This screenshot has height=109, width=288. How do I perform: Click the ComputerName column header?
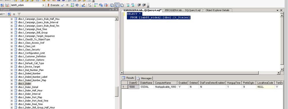pyautogui.click(x=165, y=83)
